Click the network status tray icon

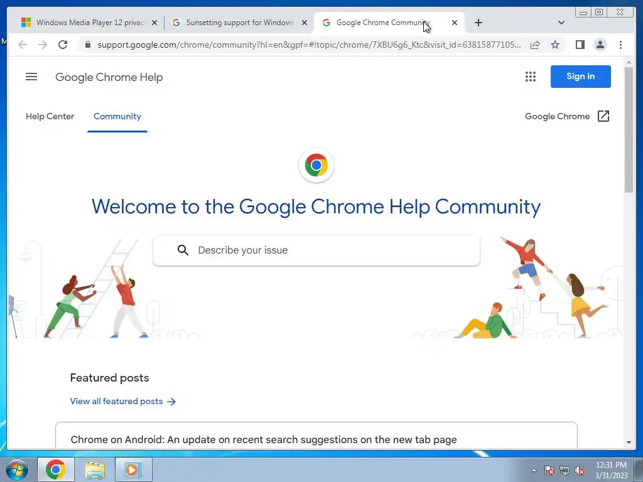[x=565, y=470]
